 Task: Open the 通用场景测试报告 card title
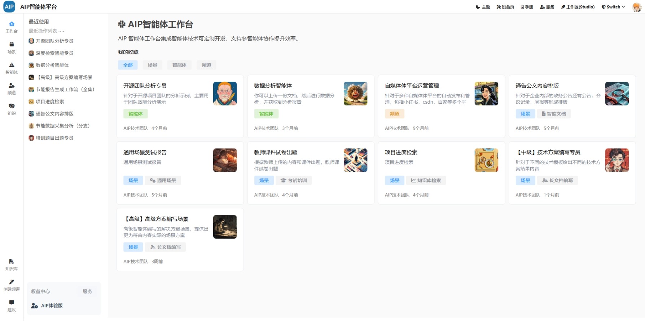coord(145,153)
